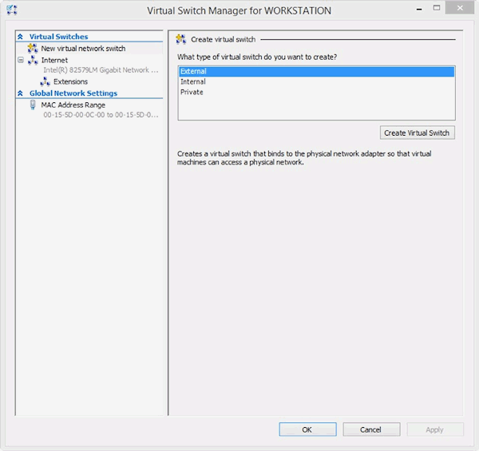
Task: Click the New virtual network switch icon
Action: pos(33,49)
